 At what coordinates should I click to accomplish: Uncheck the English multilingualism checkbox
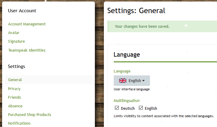coord(141,108)
